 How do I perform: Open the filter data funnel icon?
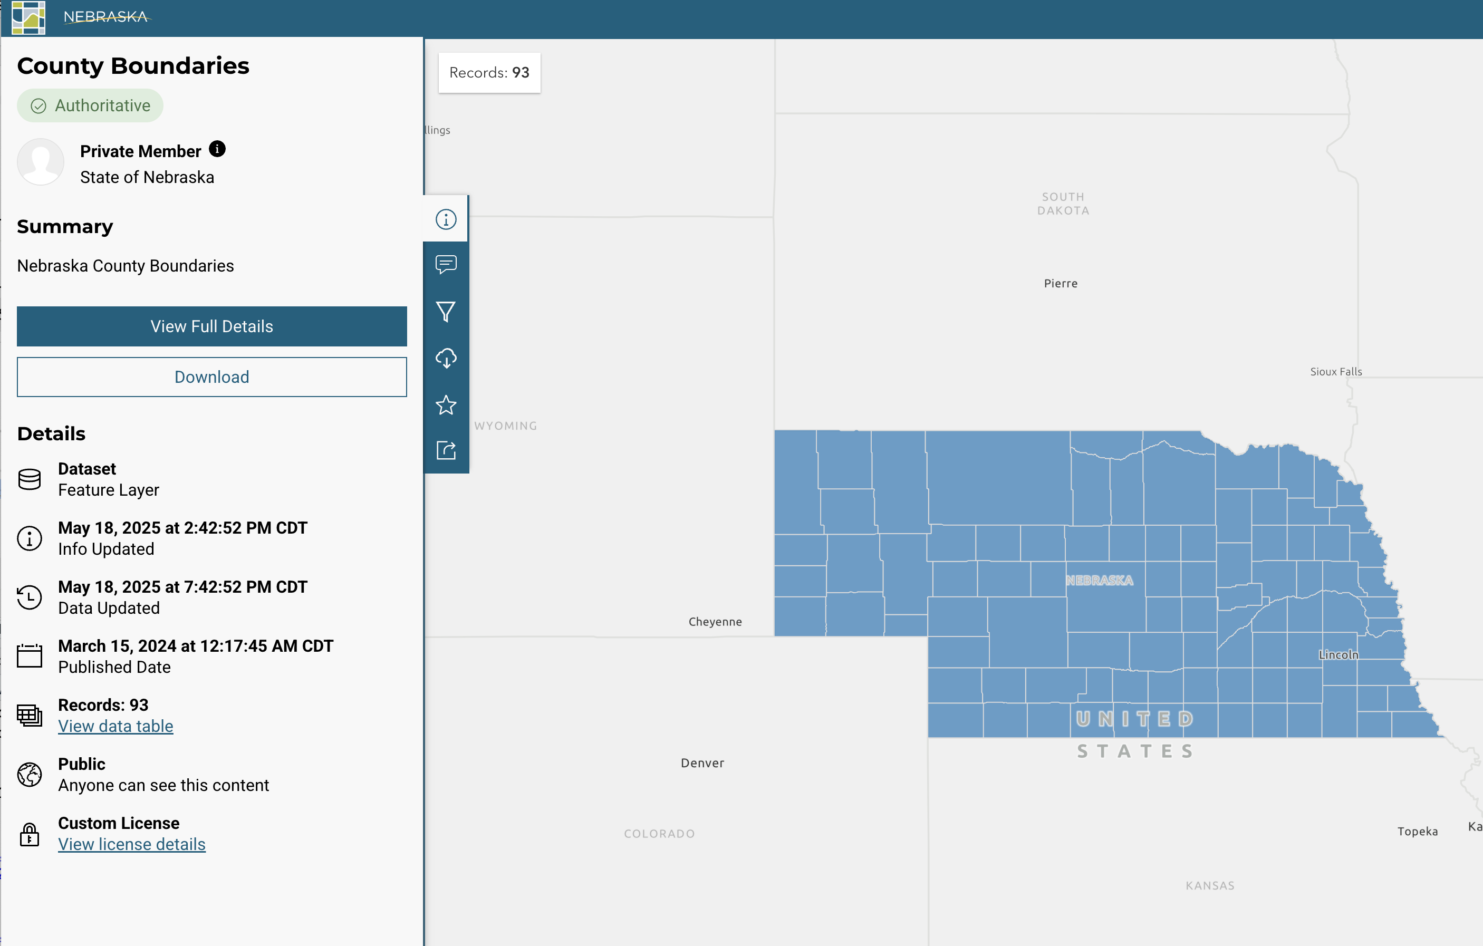click(x=446, y=312)
